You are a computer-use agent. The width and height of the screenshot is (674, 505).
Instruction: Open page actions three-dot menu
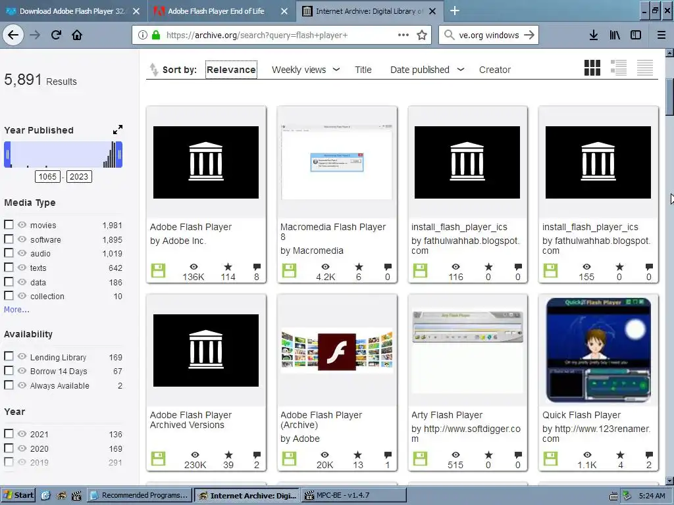point(403,36)
